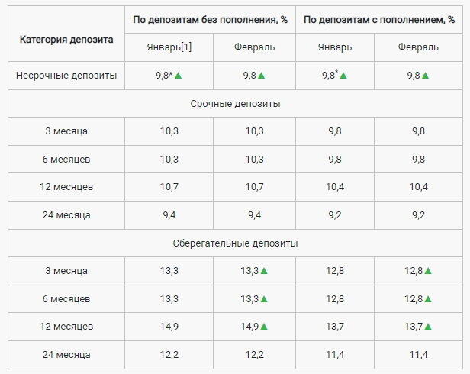Click green arrow in Несрочные February without-replenishment cell
The height and width of the screenshot is (374, 470).
coord(262,76)
